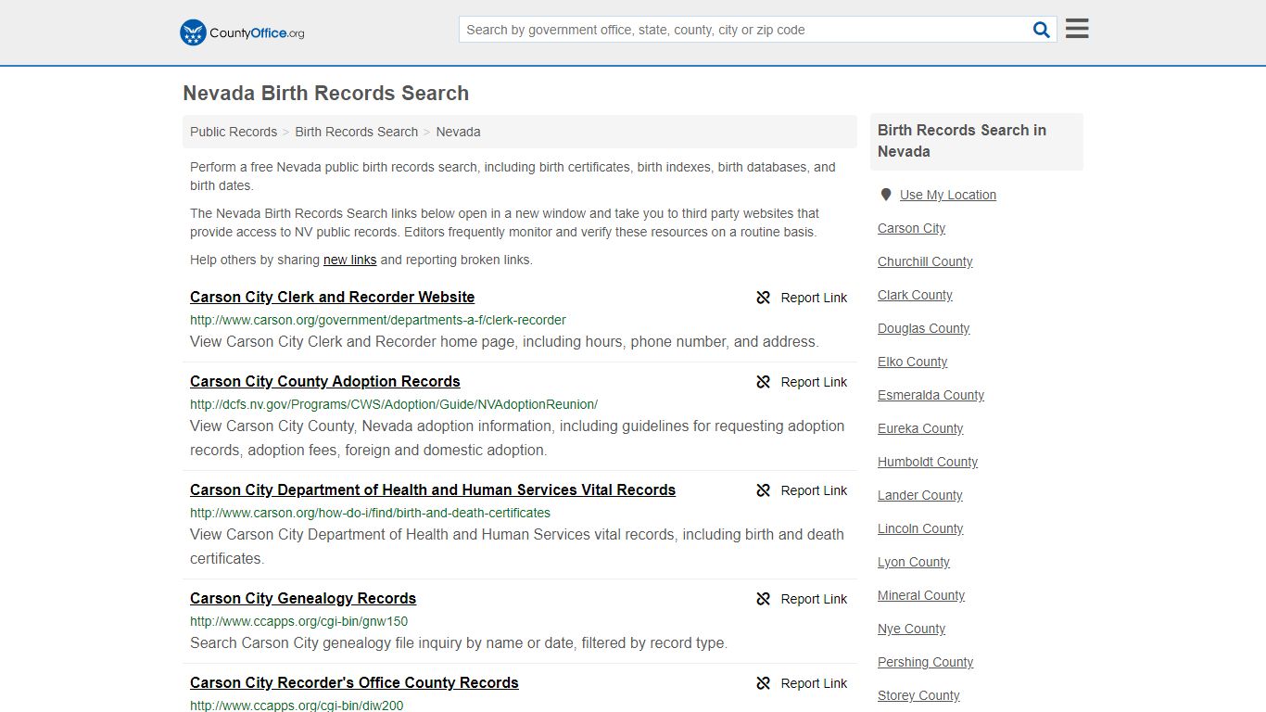This screenshot has width=1266, height=712.
Task: Click description 'View Carson City Clerk and Recorder home page'
Action: coord(504,341)
